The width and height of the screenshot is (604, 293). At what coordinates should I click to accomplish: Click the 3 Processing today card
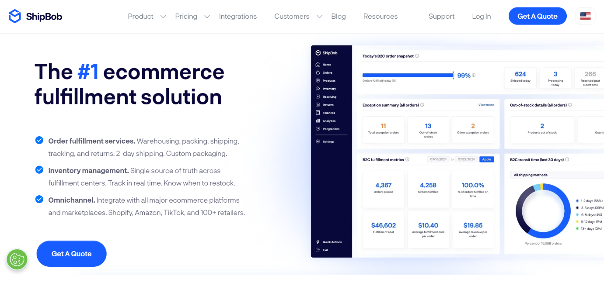click(x=555, y=77)
